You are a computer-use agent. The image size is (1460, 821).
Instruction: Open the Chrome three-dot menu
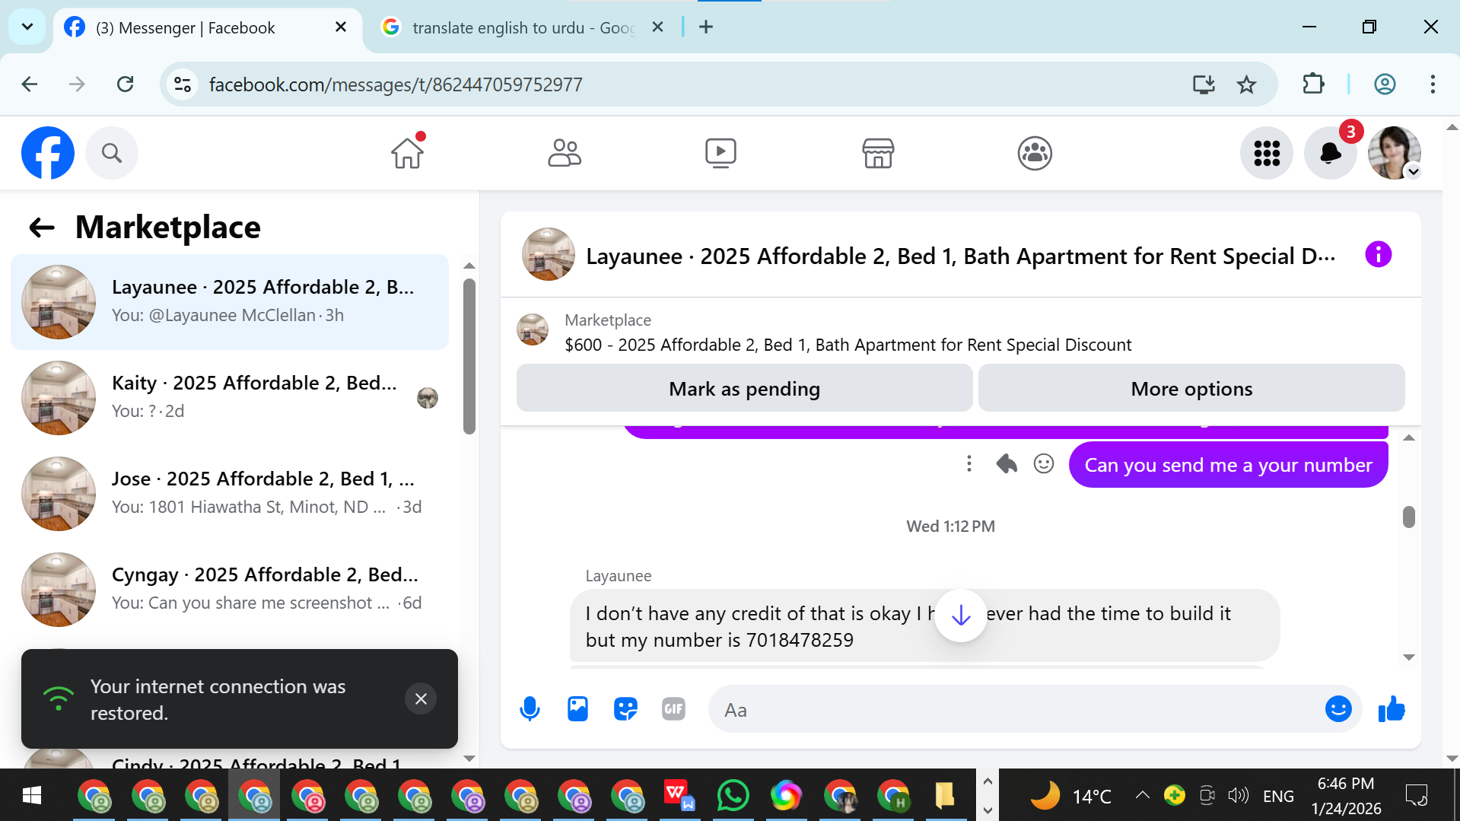1433,84
